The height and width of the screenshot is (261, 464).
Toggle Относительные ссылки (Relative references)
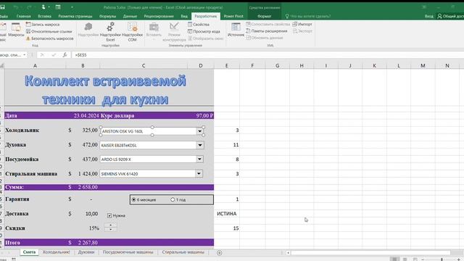point(49,31)
